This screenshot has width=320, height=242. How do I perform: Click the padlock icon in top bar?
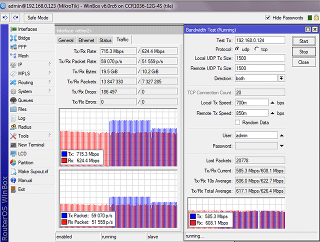coord(316,17)
